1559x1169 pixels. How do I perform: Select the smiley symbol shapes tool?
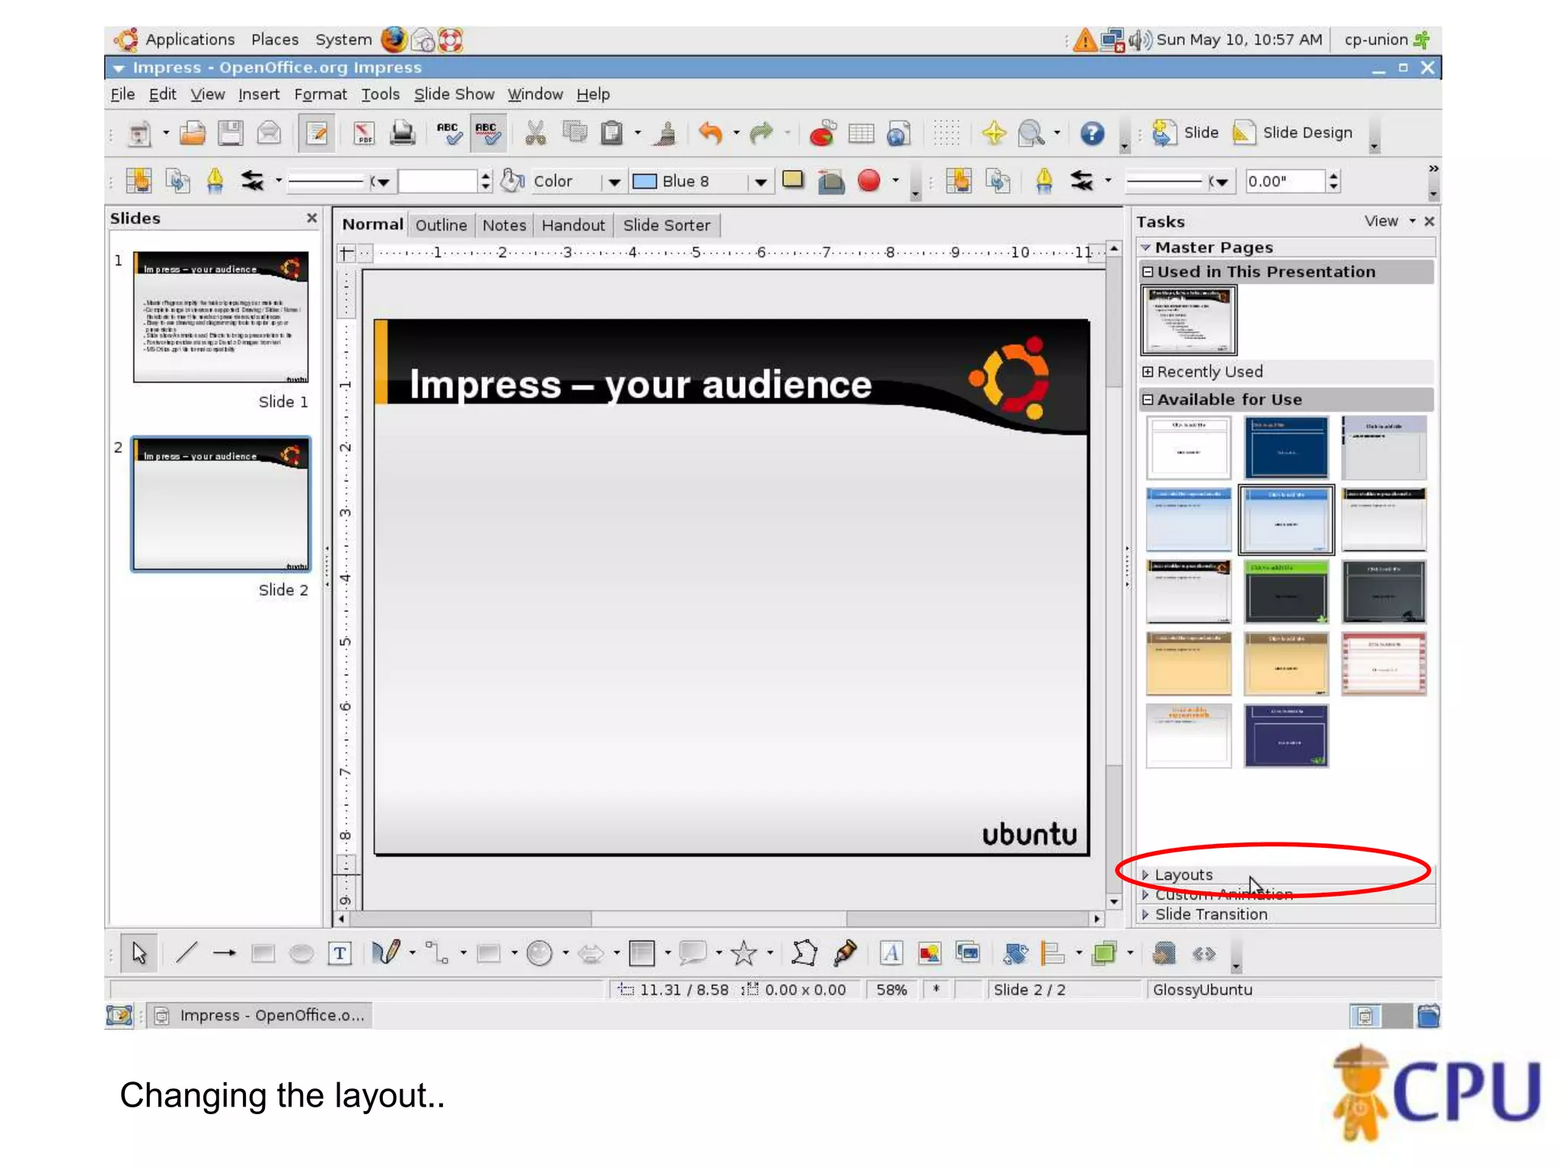(540, 953)
